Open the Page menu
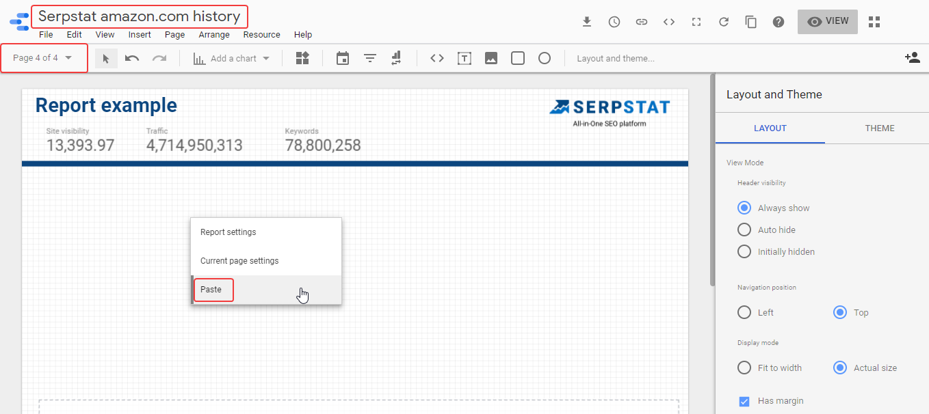Viewport: 929px width, 414px height. click(x=174, y=34)
